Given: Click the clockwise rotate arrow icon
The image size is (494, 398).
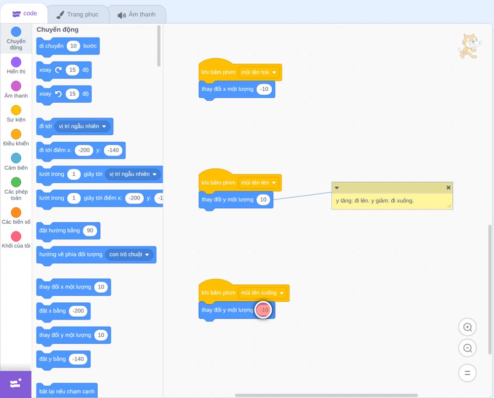Looking at the screenshot, I should coord(58,70).
